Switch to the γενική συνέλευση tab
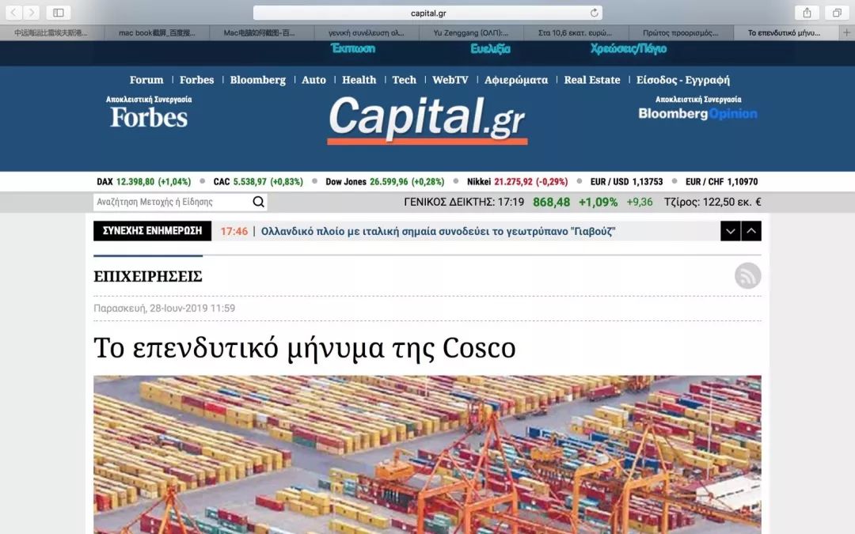855x534 pixels. click(367, 32)
